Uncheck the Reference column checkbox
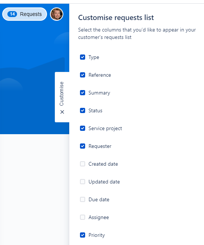This screenshot has height=245, width=204. (83, 75)
